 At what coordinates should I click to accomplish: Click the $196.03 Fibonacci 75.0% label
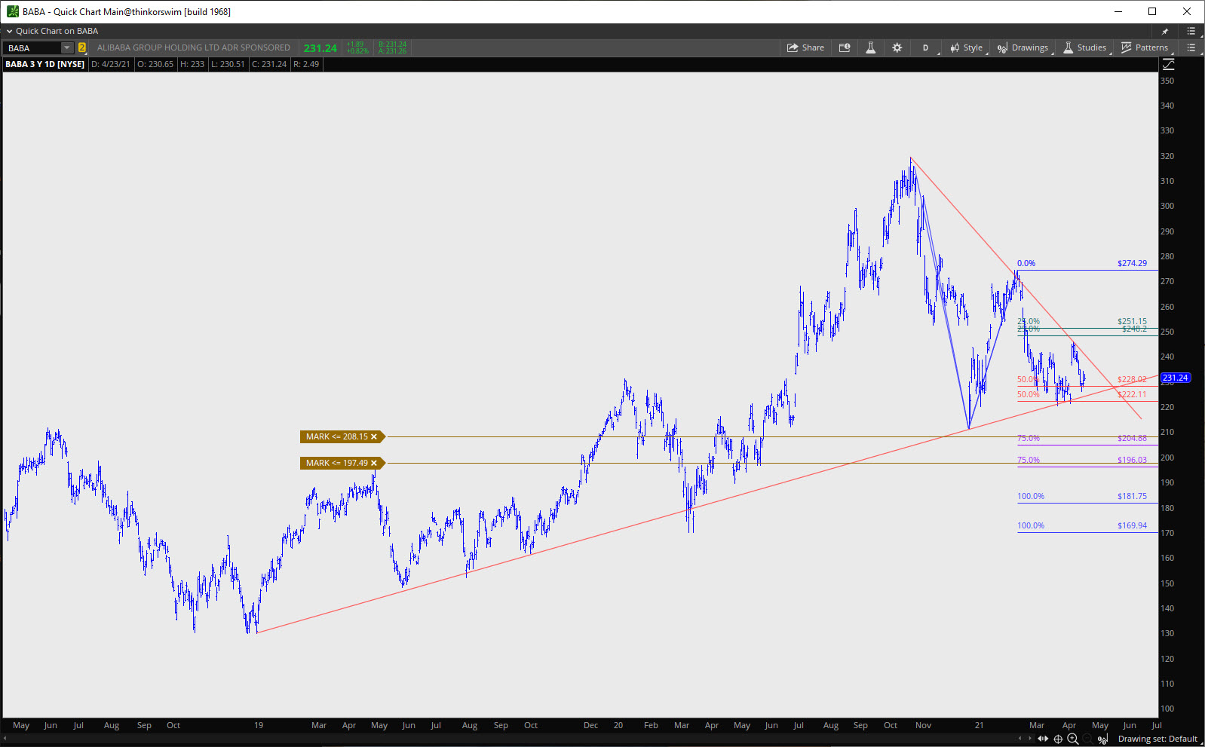[x=1132, y=460]
